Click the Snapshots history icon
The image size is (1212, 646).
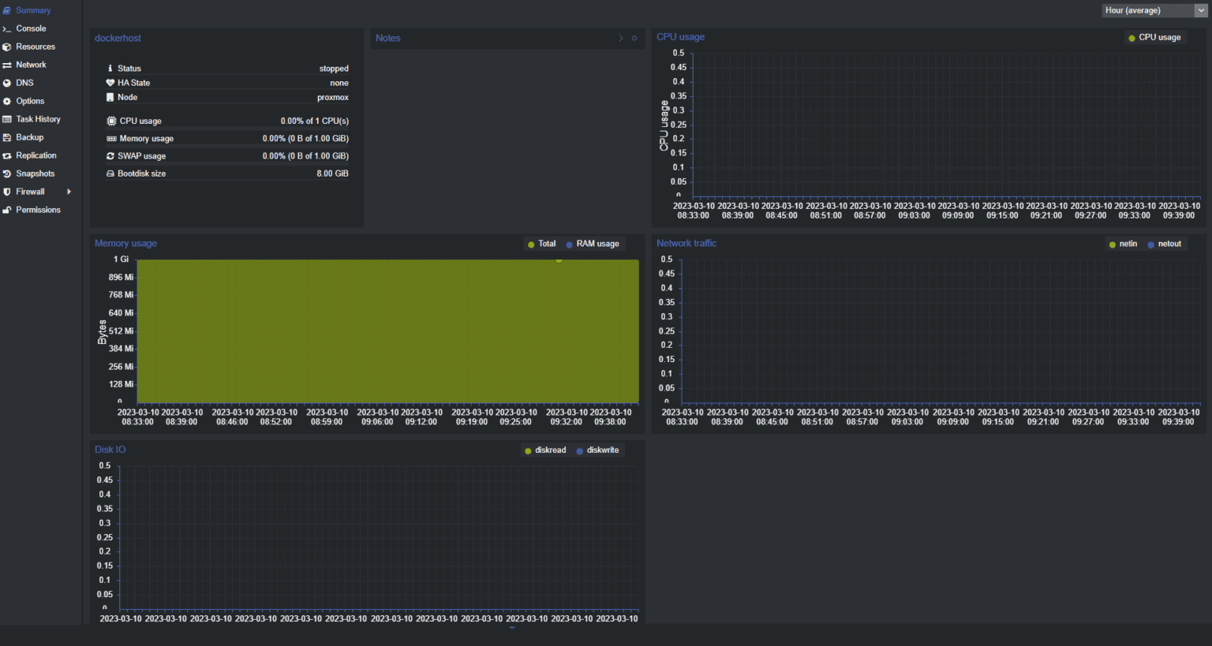7,174
